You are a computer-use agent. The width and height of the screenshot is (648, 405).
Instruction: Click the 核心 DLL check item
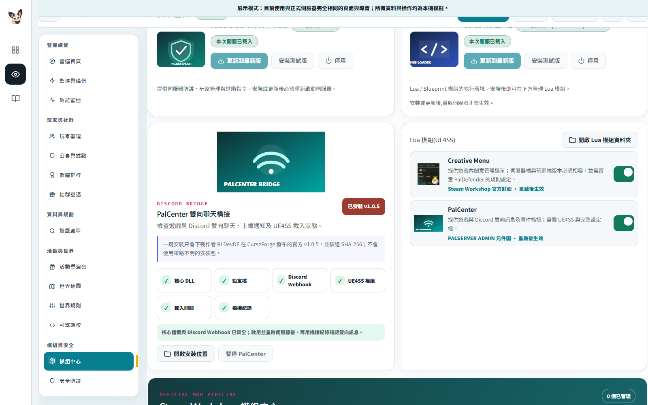pyautogui.click(x=184, y=280)
